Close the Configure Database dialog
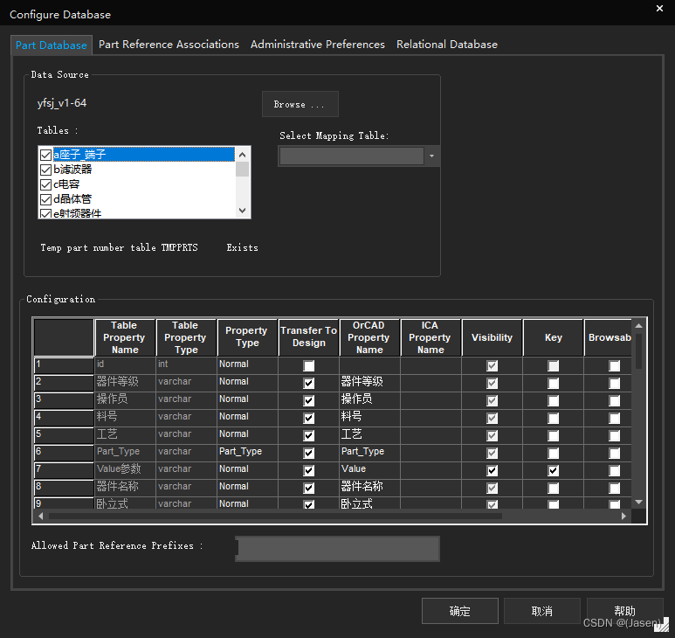The image size is (675, 638). point(658,8)
